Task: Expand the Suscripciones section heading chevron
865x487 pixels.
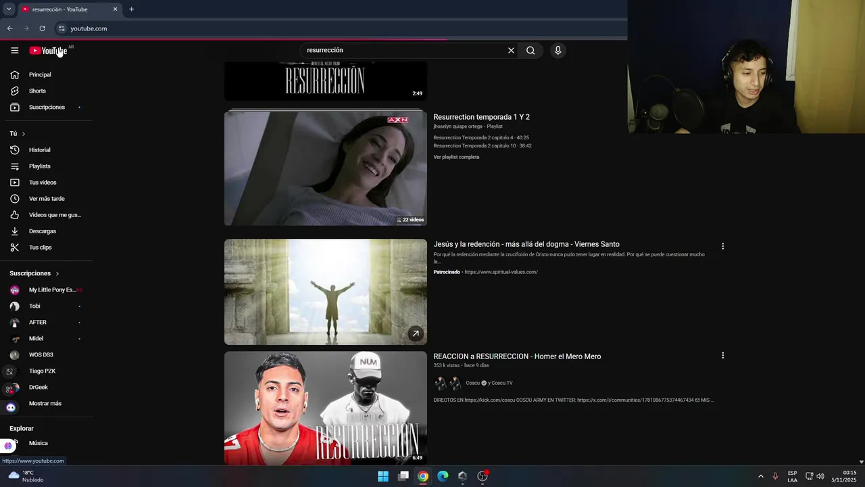Action: coord(57,273)
